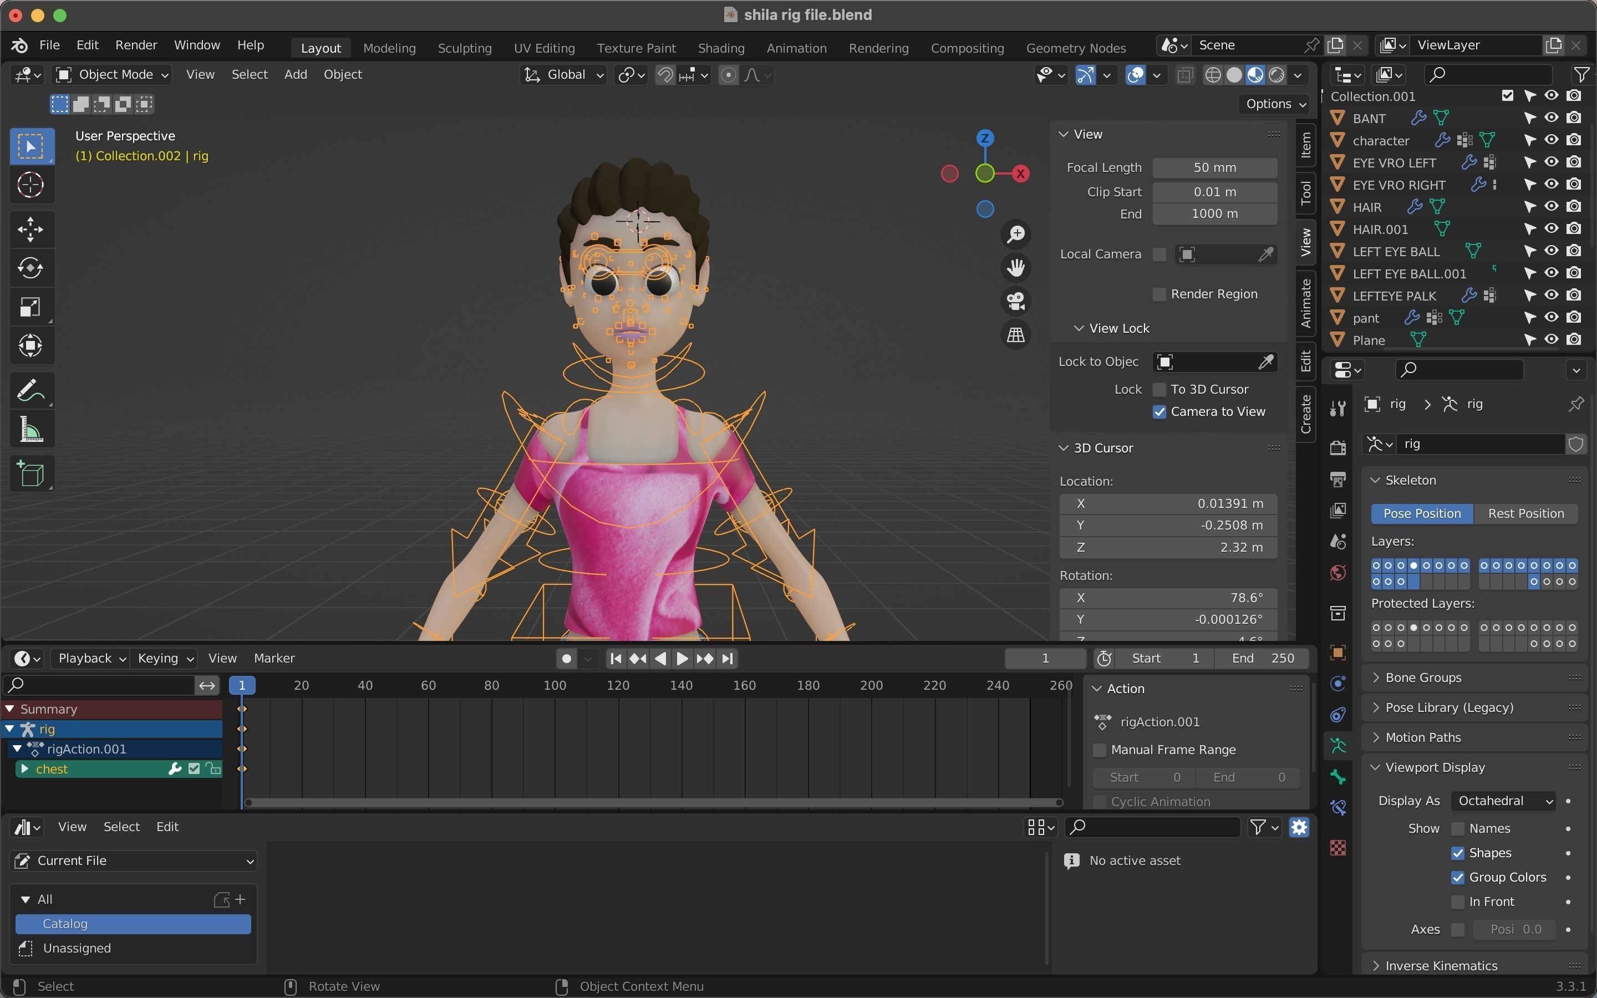Screen dimensions: 1597x998
Task: Open the Global transform orientation dropdown
Action: (563, 75)
